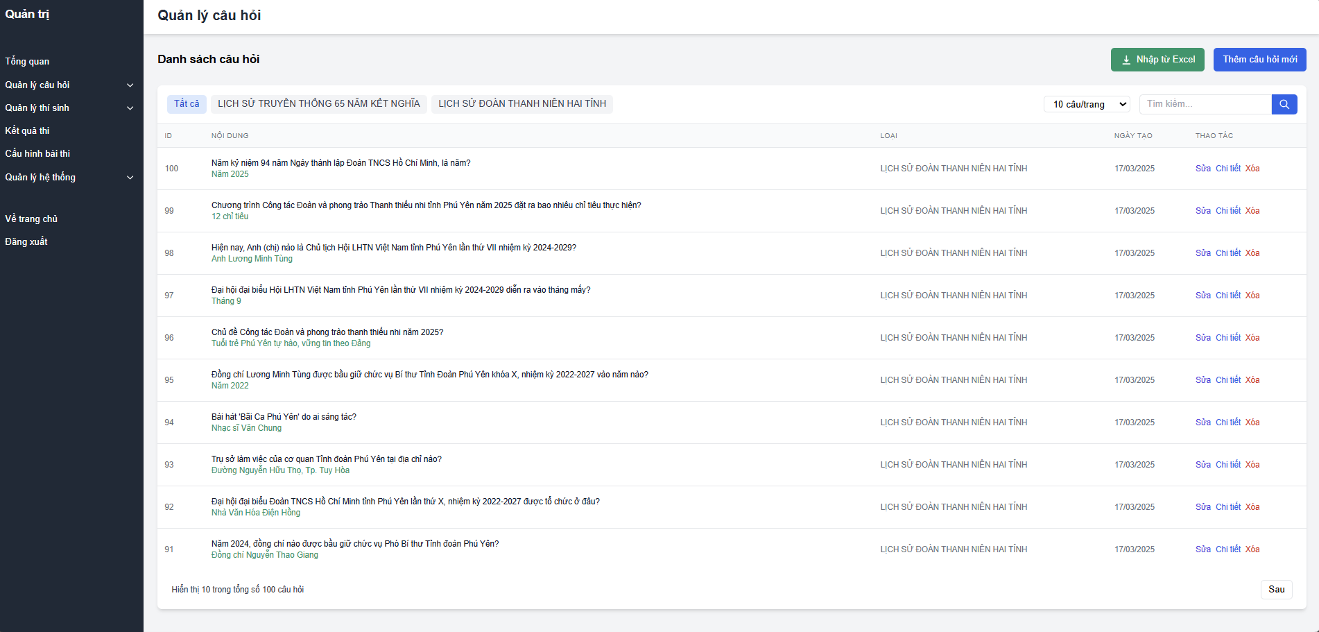The width and height of the screenshot is (1319, 632).
Task: Return via Về trang chủ link
Action: [31, 219]
